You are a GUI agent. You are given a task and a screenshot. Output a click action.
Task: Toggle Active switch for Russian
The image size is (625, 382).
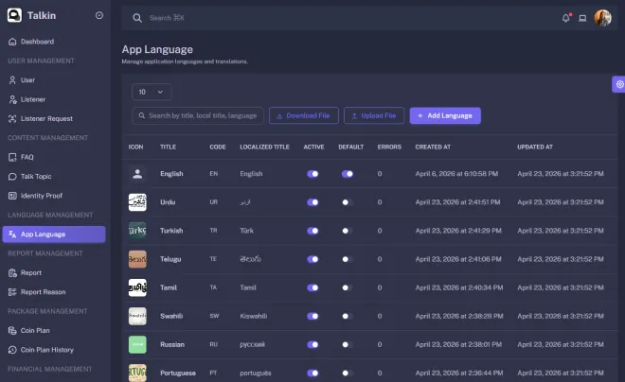(312, 344)
